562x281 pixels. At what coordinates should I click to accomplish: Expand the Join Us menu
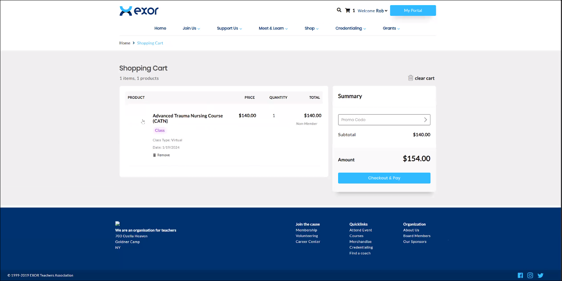point(191,28)
